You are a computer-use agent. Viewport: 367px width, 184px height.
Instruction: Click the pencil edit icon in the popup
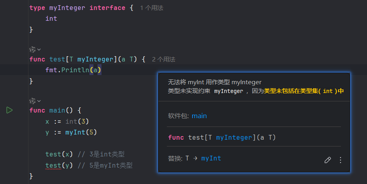328,160
